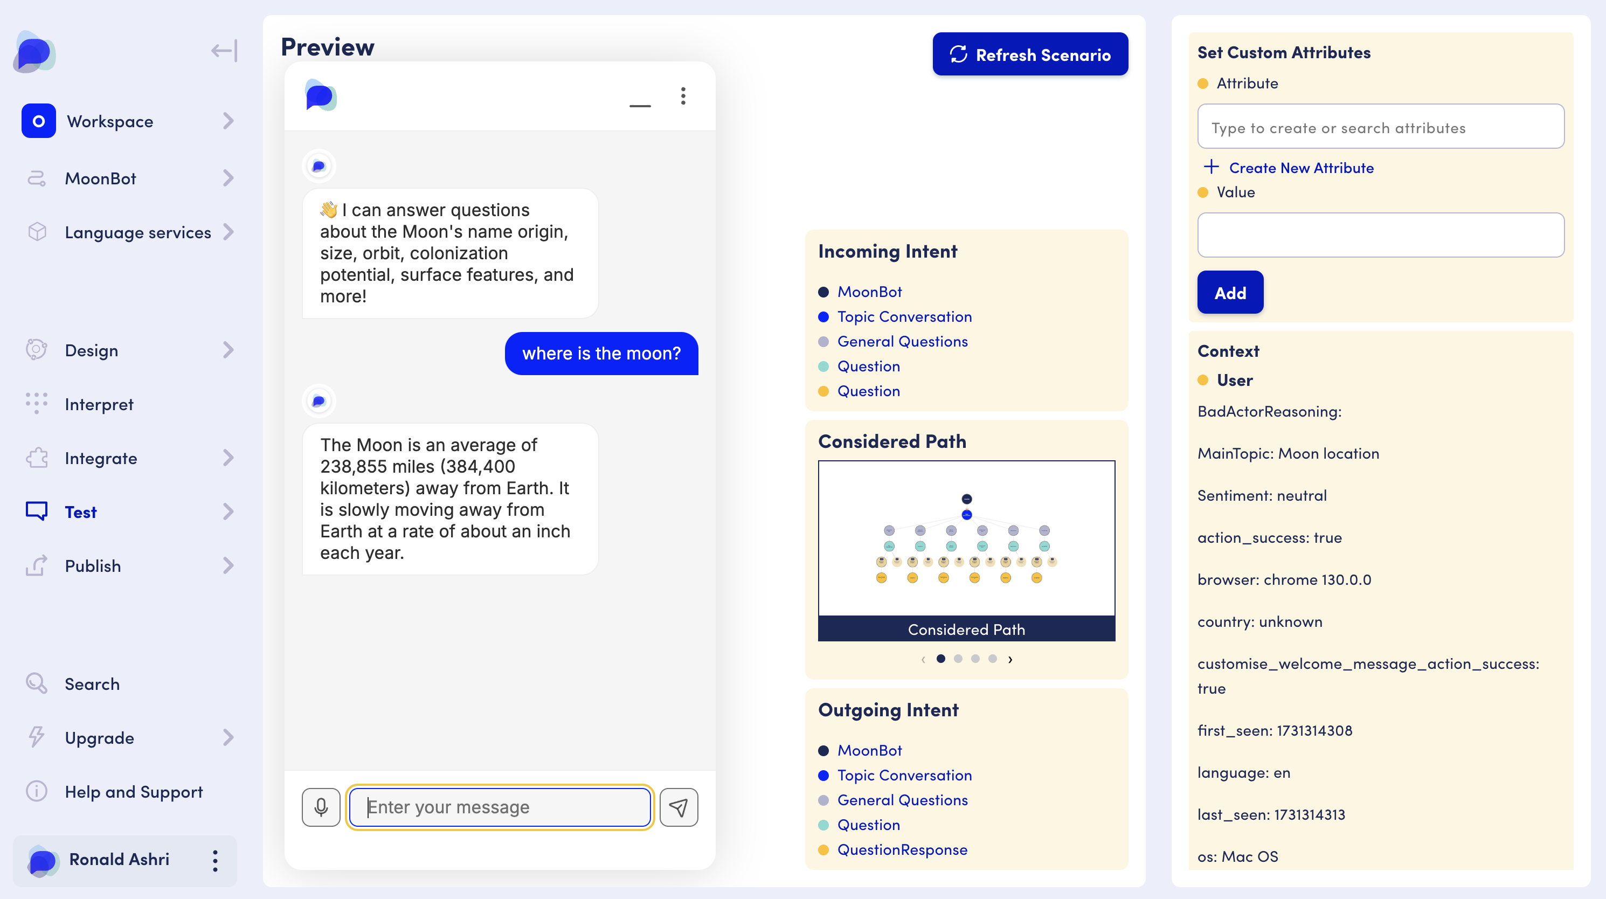The height and width of the screenshot is (899, 1606).
Task: Collapse the left sidebar with arrow icon
Action: (224, 51)
